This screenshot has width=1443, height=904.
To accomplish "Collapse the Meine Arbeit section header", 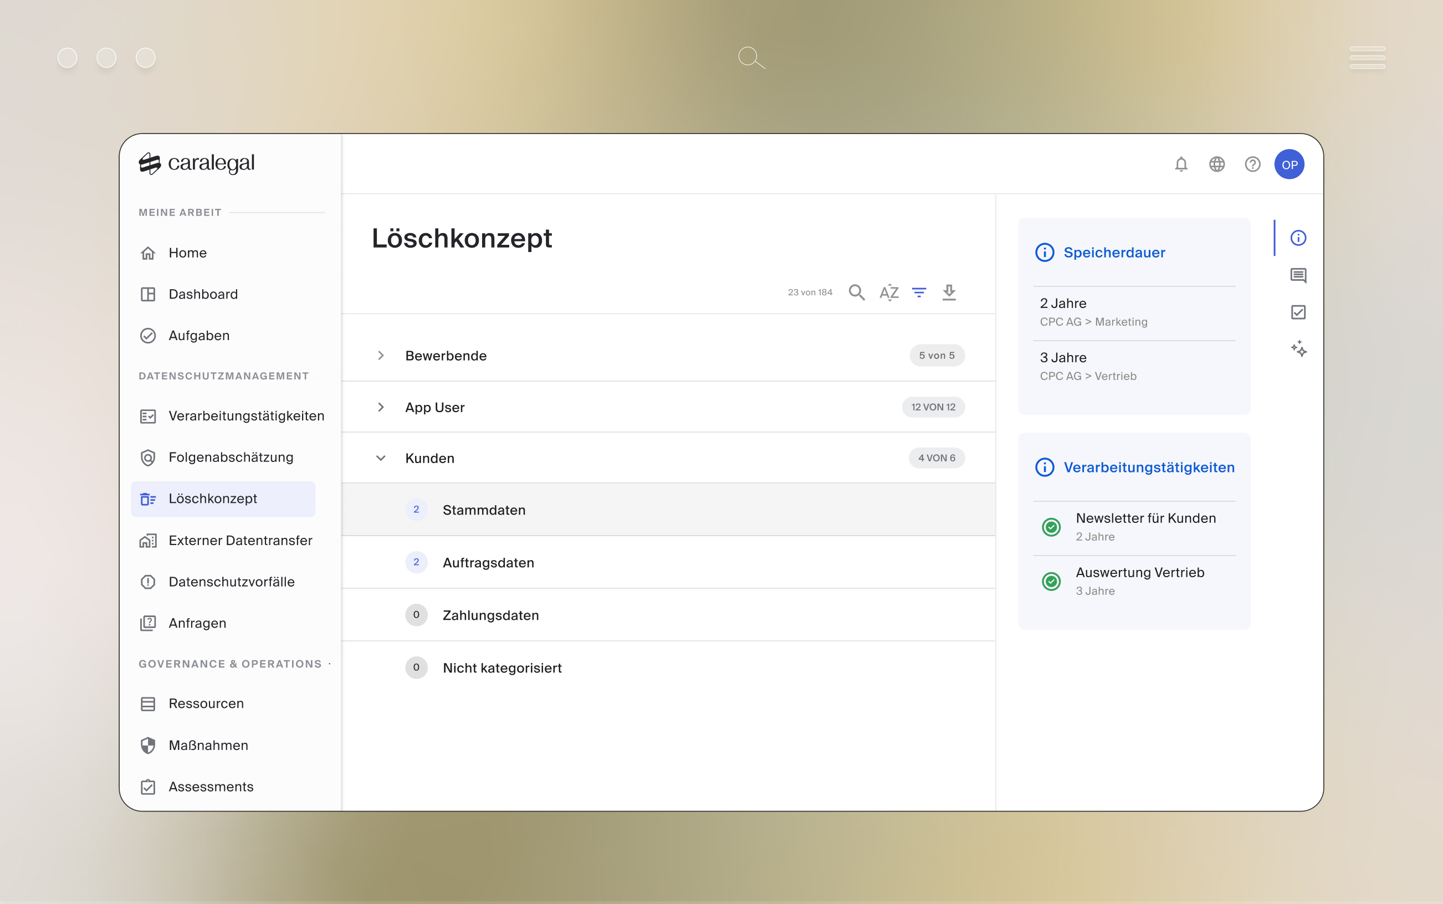I will pos(180,212).
